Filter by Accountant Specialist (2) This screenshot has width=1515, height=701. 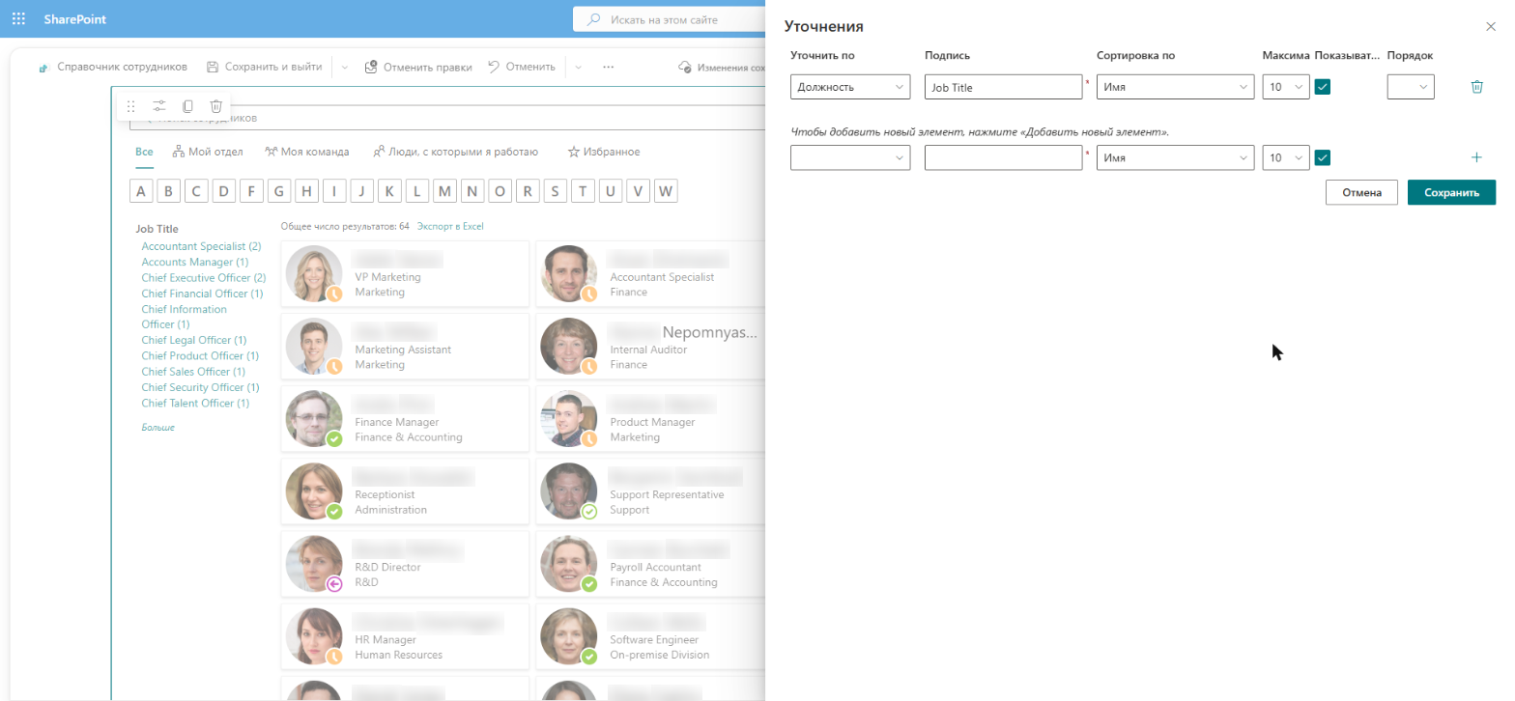(201, 246)
